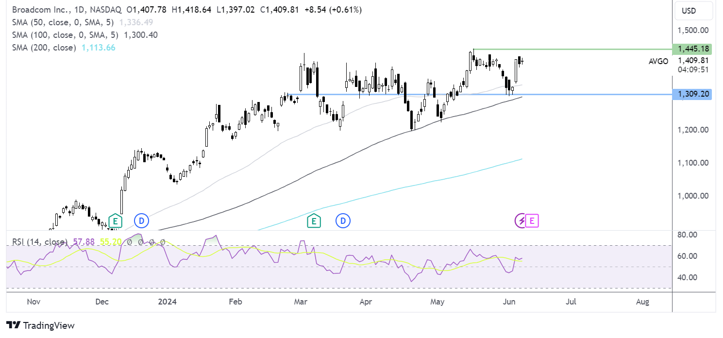Select the RSI (14, close) indicator legend

click(39, 242)
